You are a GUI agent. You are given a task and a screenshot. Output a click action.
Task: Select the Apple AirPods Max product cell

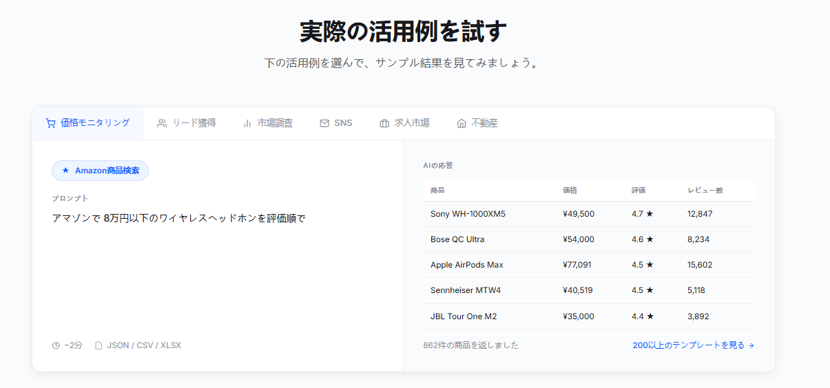(x=466, y=265)
